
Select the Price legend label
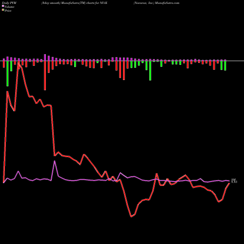8,11
